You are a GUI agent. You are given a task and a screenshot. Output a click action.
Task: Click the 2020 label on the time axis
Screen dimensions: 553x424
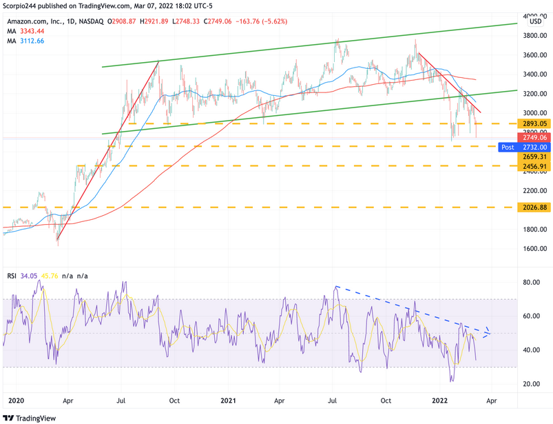17,401
